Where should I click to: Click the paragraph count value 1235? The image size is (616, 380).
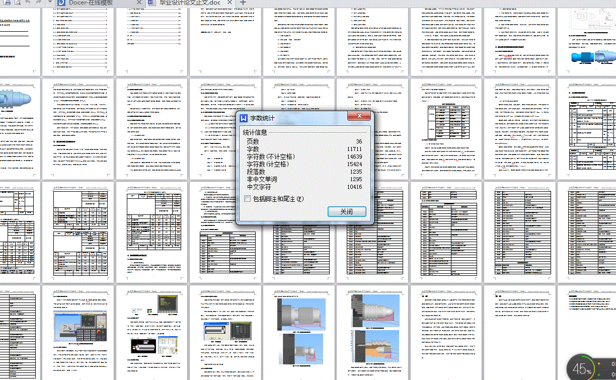(x=356, y=172)
